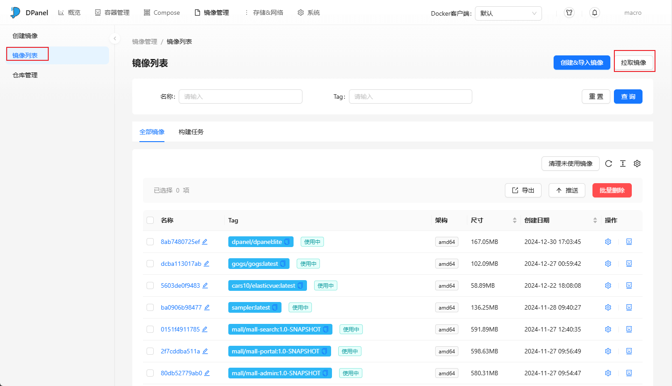672x386 pixels.
Task: Click the 名称 search input field
Action: point(240,96)
